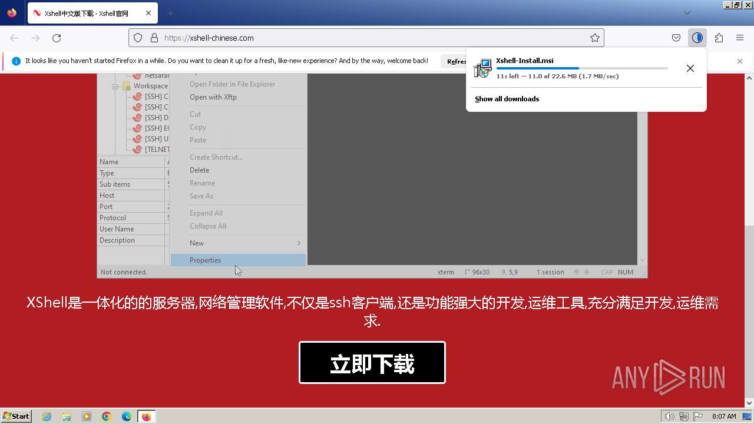Open the Firefox hamburger menu
Viewport: 754px width, 424px height.
740,38
